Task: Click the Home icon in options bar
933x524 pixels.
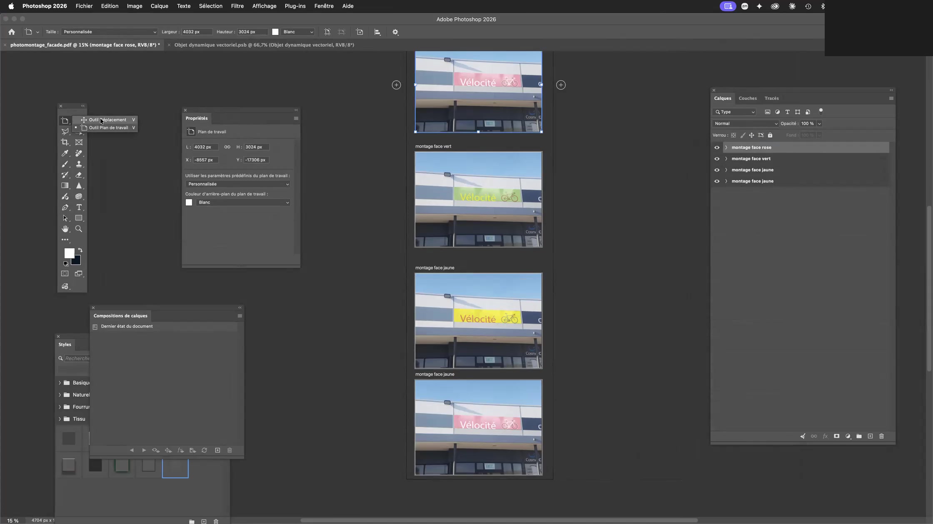Action: pos(12,32)
